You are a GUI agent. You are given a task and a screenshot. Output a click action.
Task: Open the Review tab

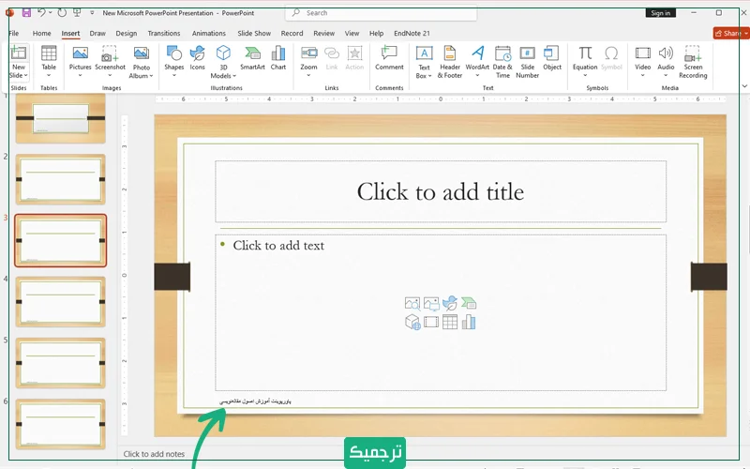pyautogui.click(x=323, y=33)
